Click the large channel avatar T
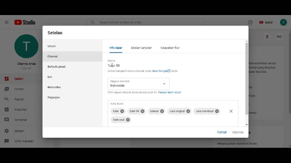The image size is (291, 163). coord(26,46)
